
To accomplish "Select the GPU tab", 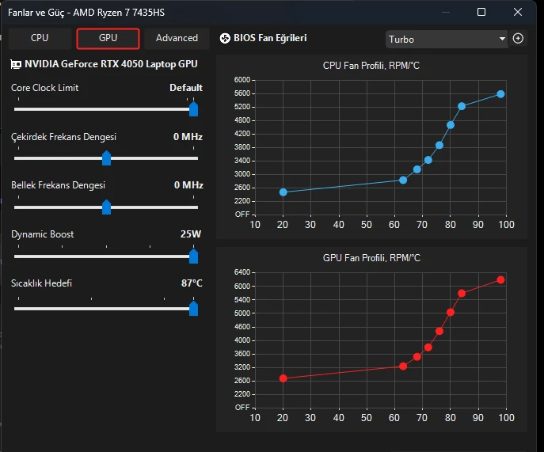I will (108, 38).
